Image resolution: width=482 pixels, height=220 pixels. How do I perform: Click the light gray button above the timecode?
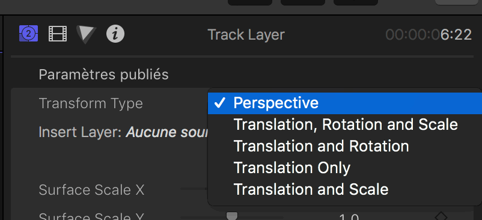[x=459, y=2]
